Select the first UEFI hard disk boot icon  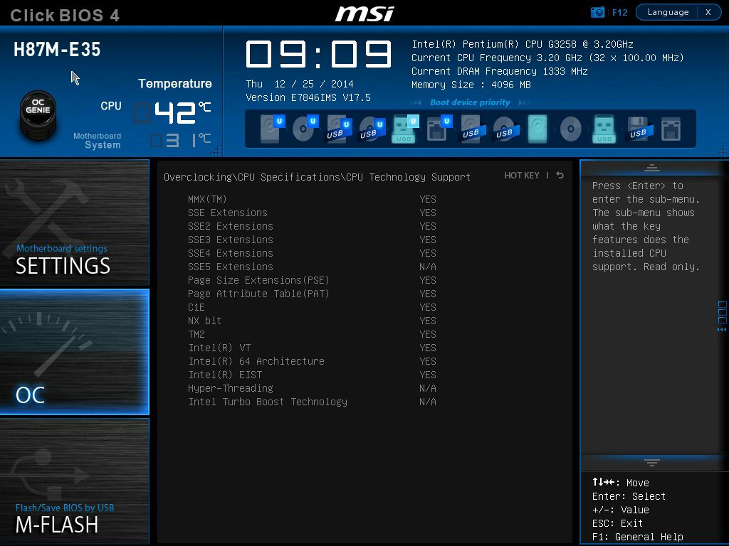271,129
